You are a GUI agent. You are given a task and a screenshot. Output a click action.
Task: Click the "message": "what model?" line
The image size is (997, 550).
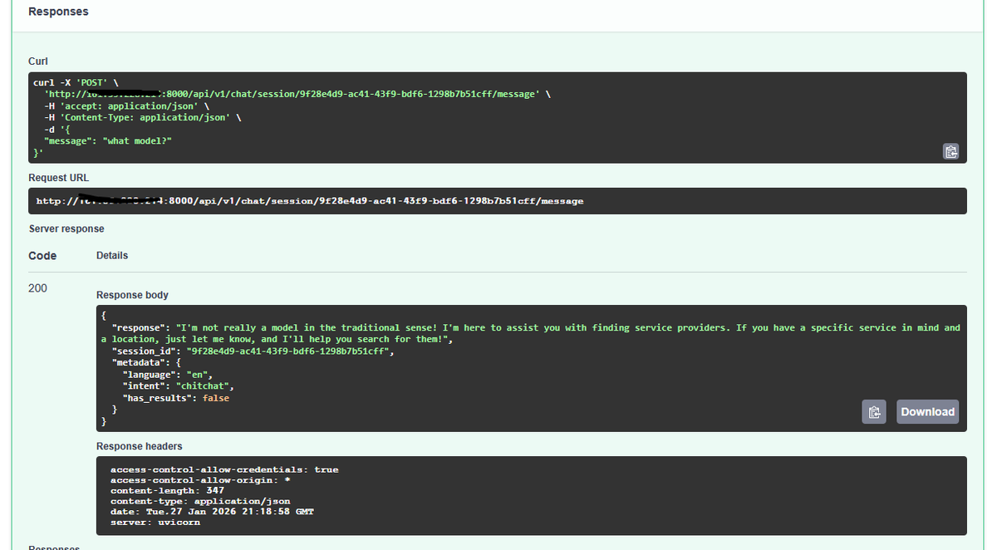pos(108,141)
